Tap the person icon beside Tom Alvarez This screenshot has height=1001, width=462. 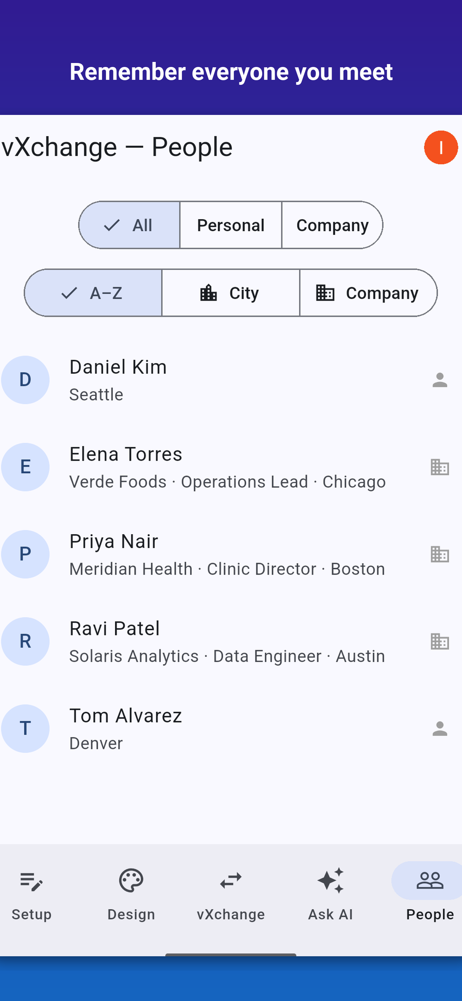pyautogui.click(x=440, y=728)
